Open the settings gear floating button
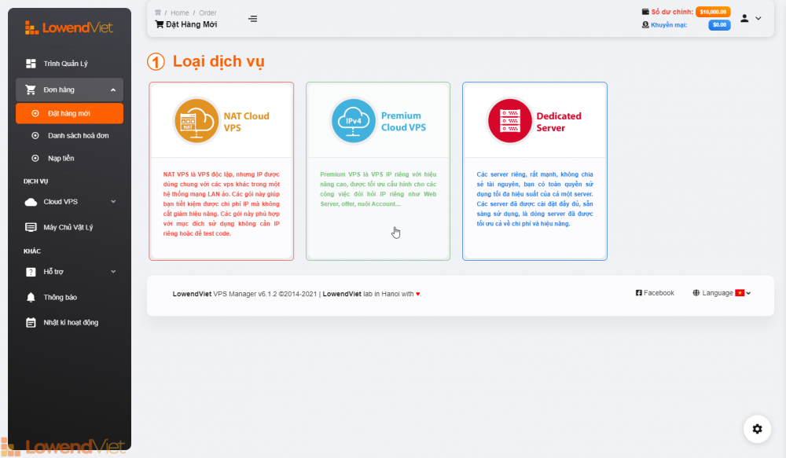This screenshot has width=786, height=458. [x=758, y=429]
